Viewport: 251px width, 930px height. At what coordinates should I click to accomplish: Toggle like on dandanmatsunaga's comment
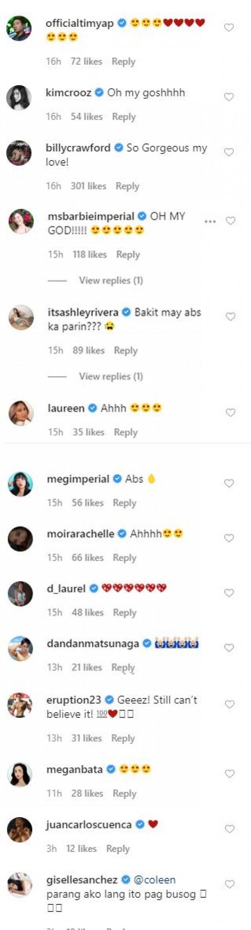[x=229, y=648]
